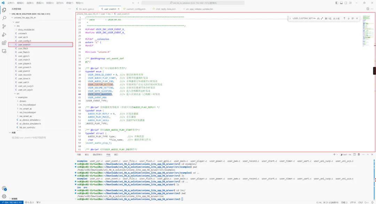Click the command center search box
This screenshot has height=204, width=376.
pos(193,3)
